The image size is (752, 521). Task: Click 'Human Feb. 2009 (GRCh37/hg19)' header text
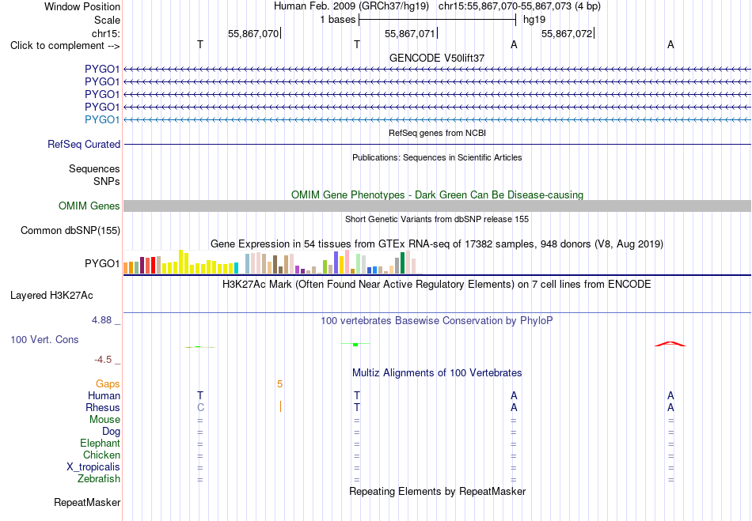tap(351, 6)
